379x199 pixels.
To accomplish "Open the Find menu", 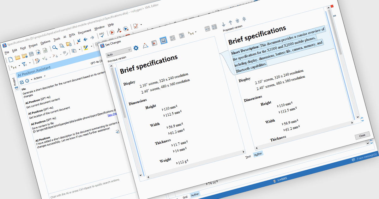I will click(23, 48).
